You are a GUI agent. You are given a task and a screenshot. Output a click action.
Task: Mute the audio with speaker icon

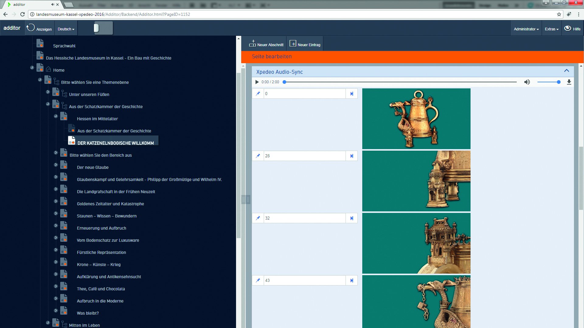(527, 82)
